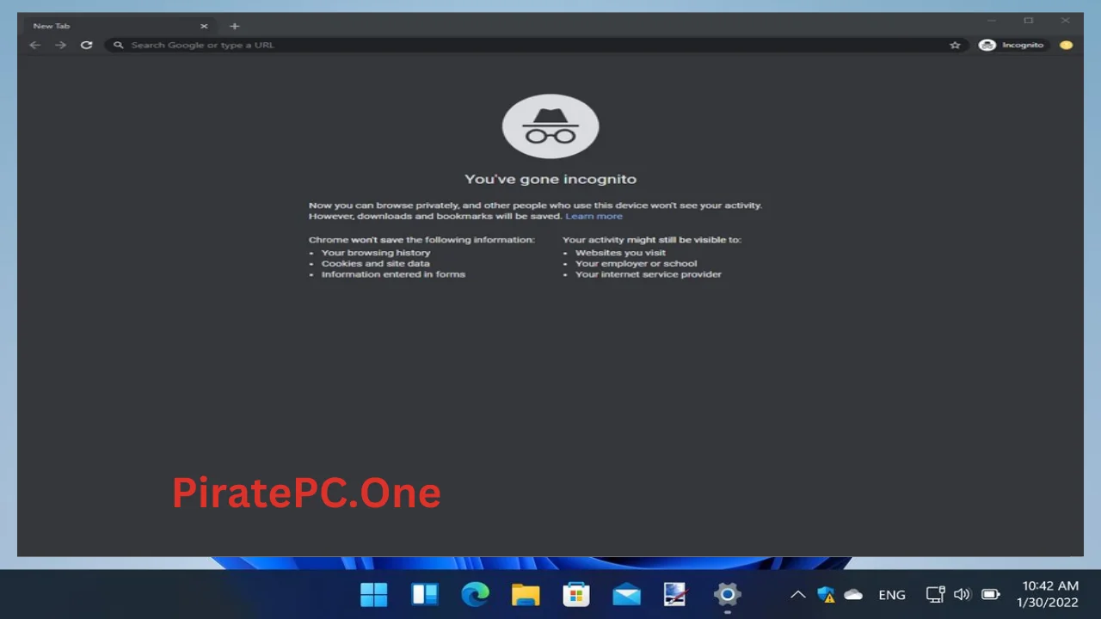Open File Explorer from the taskbar
The width and height of the screenshot is (1101, 619).
(x=526, y=594)
